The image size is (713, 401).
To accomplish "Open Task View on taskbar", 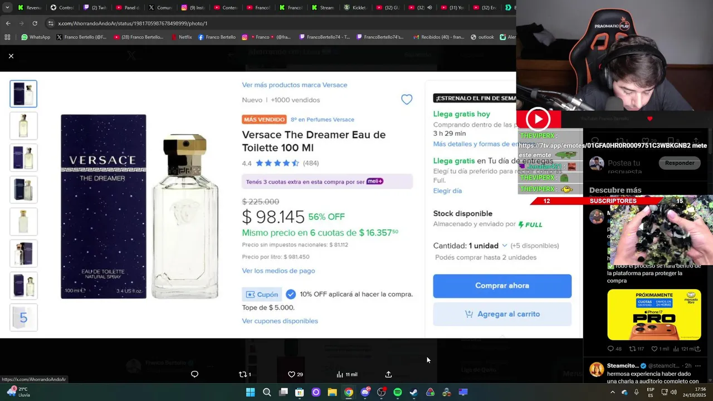I will tap(283, 392).
